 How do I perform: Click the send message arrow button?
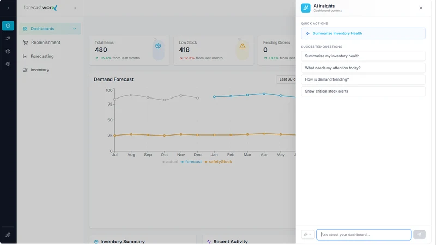coord(419,235)
